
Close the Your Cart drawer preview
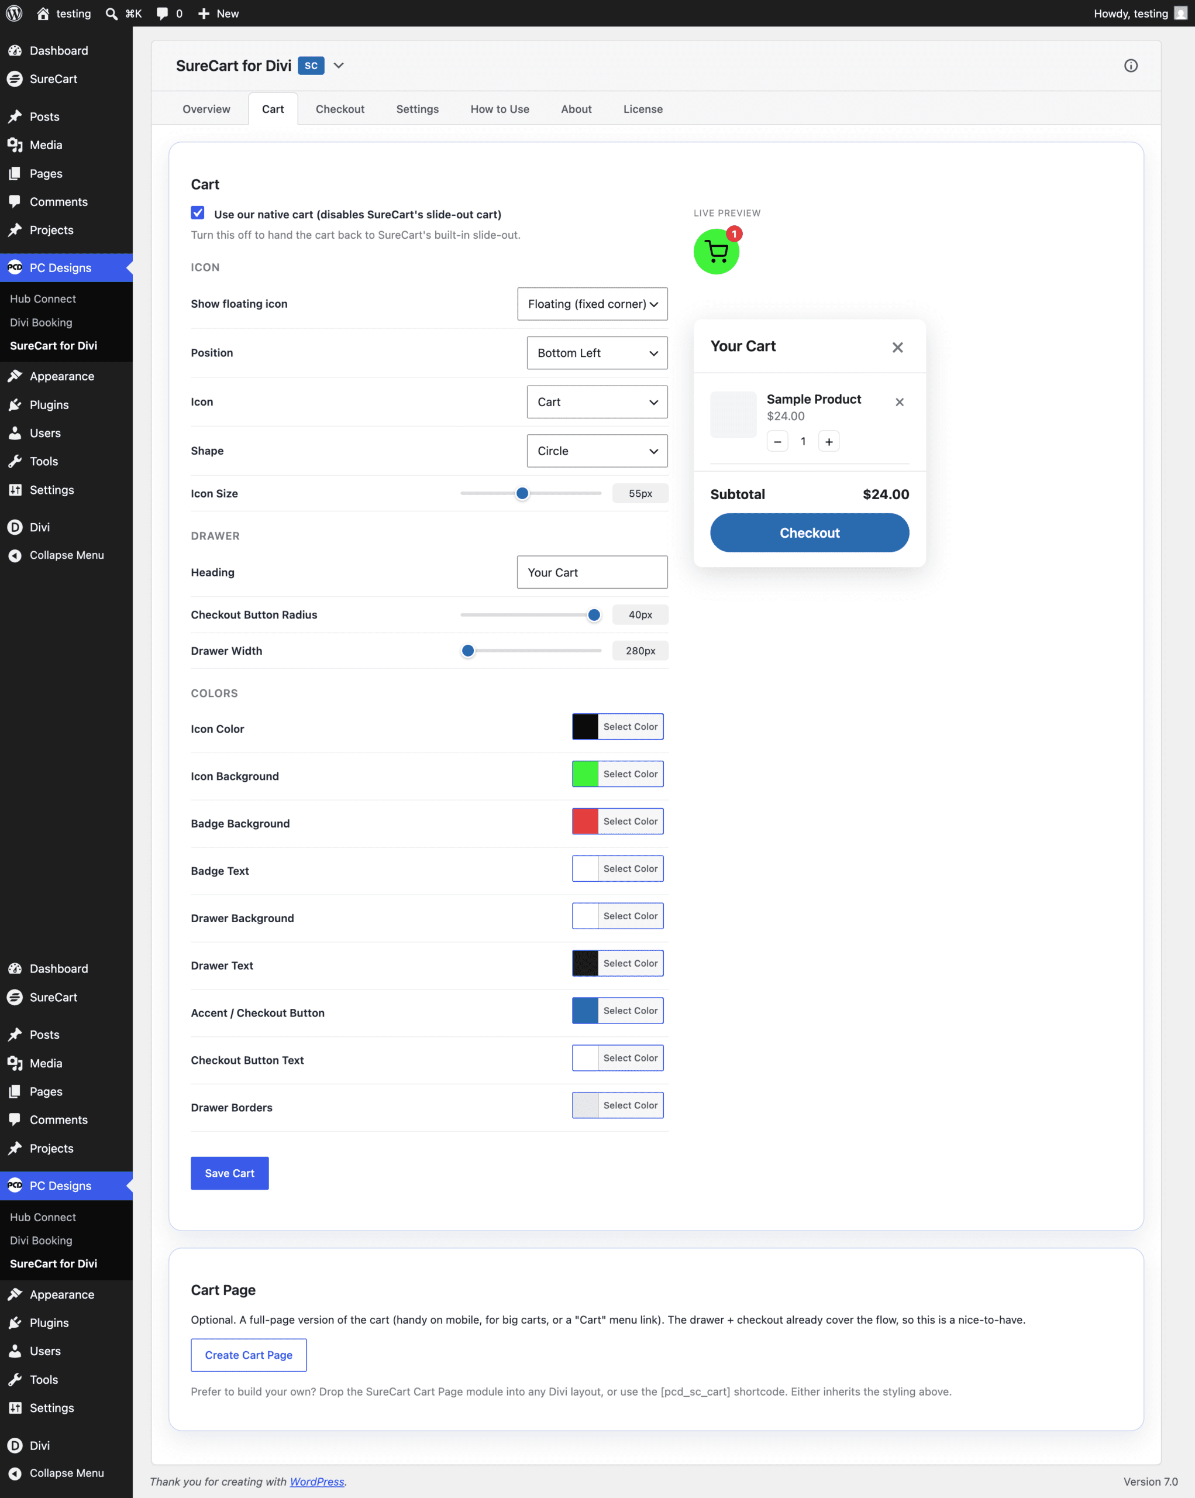click(897, 347)
